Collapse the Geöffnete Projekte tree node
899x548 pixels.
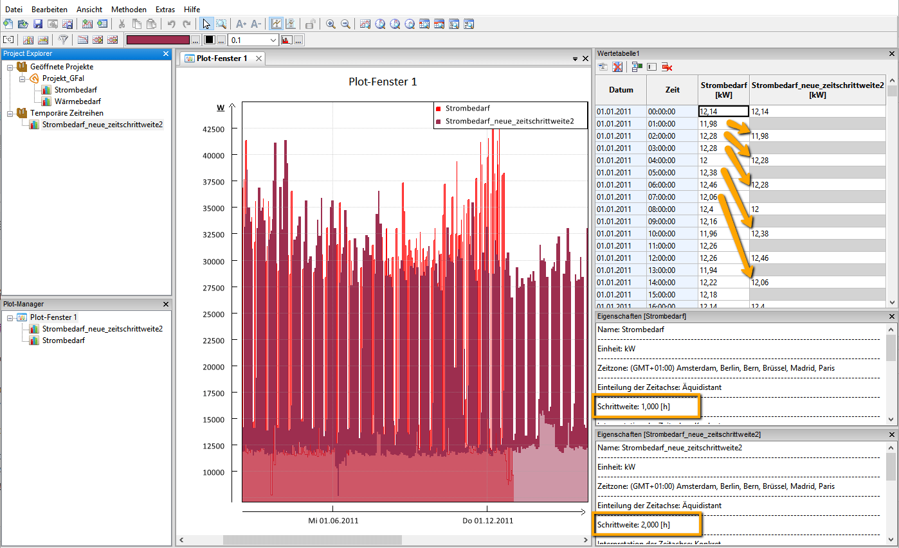pos(10,67)
